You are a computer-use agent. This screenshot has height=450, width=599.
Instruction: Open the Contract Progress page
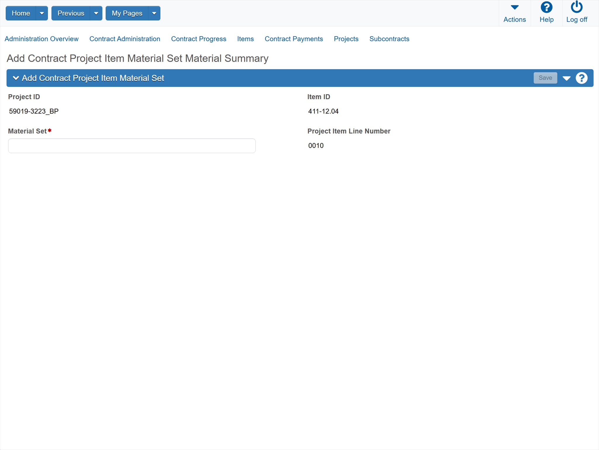pos(198,39)
